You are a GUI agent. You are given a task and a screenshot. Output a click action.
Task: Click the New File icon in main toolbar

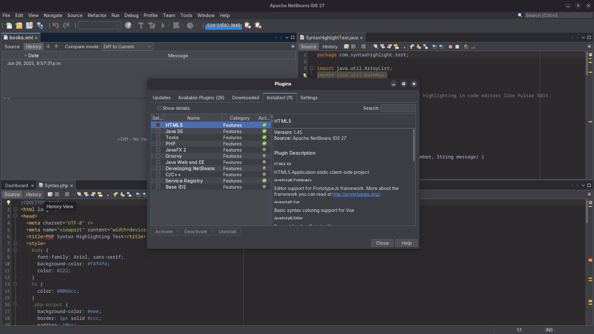pyautogui.click(x=9, y=26)
